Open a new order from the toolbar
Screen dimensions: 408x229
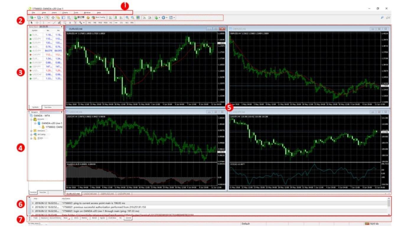pyautogui.click(x=76, y=17)
